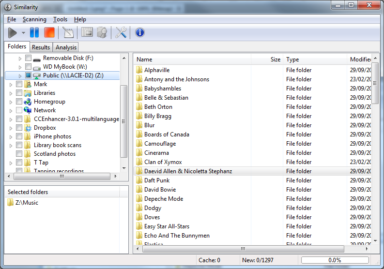Click the Homegroup icon in tree
Image resolution: width=384 pixels, height=269 pixels.
click(x=28, y=102)
